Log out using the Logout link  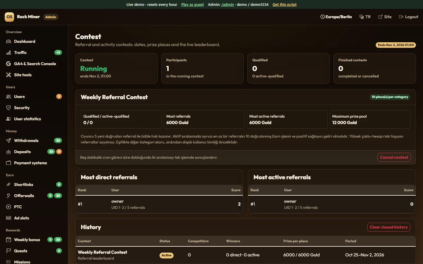(x=409, y=17)
